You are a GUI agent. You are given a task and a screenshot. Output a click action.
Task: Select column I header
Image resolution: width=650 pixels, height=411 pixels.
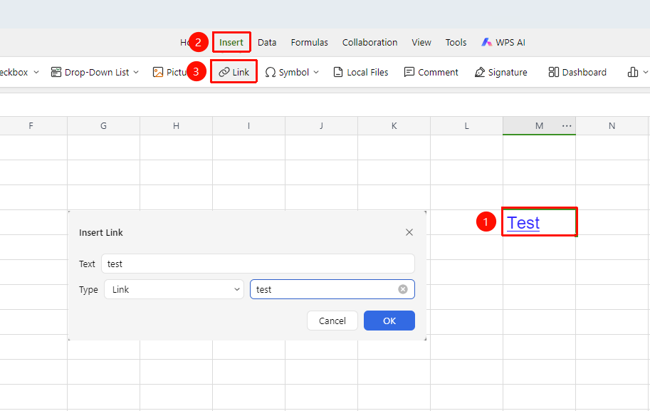coord(248,125)
